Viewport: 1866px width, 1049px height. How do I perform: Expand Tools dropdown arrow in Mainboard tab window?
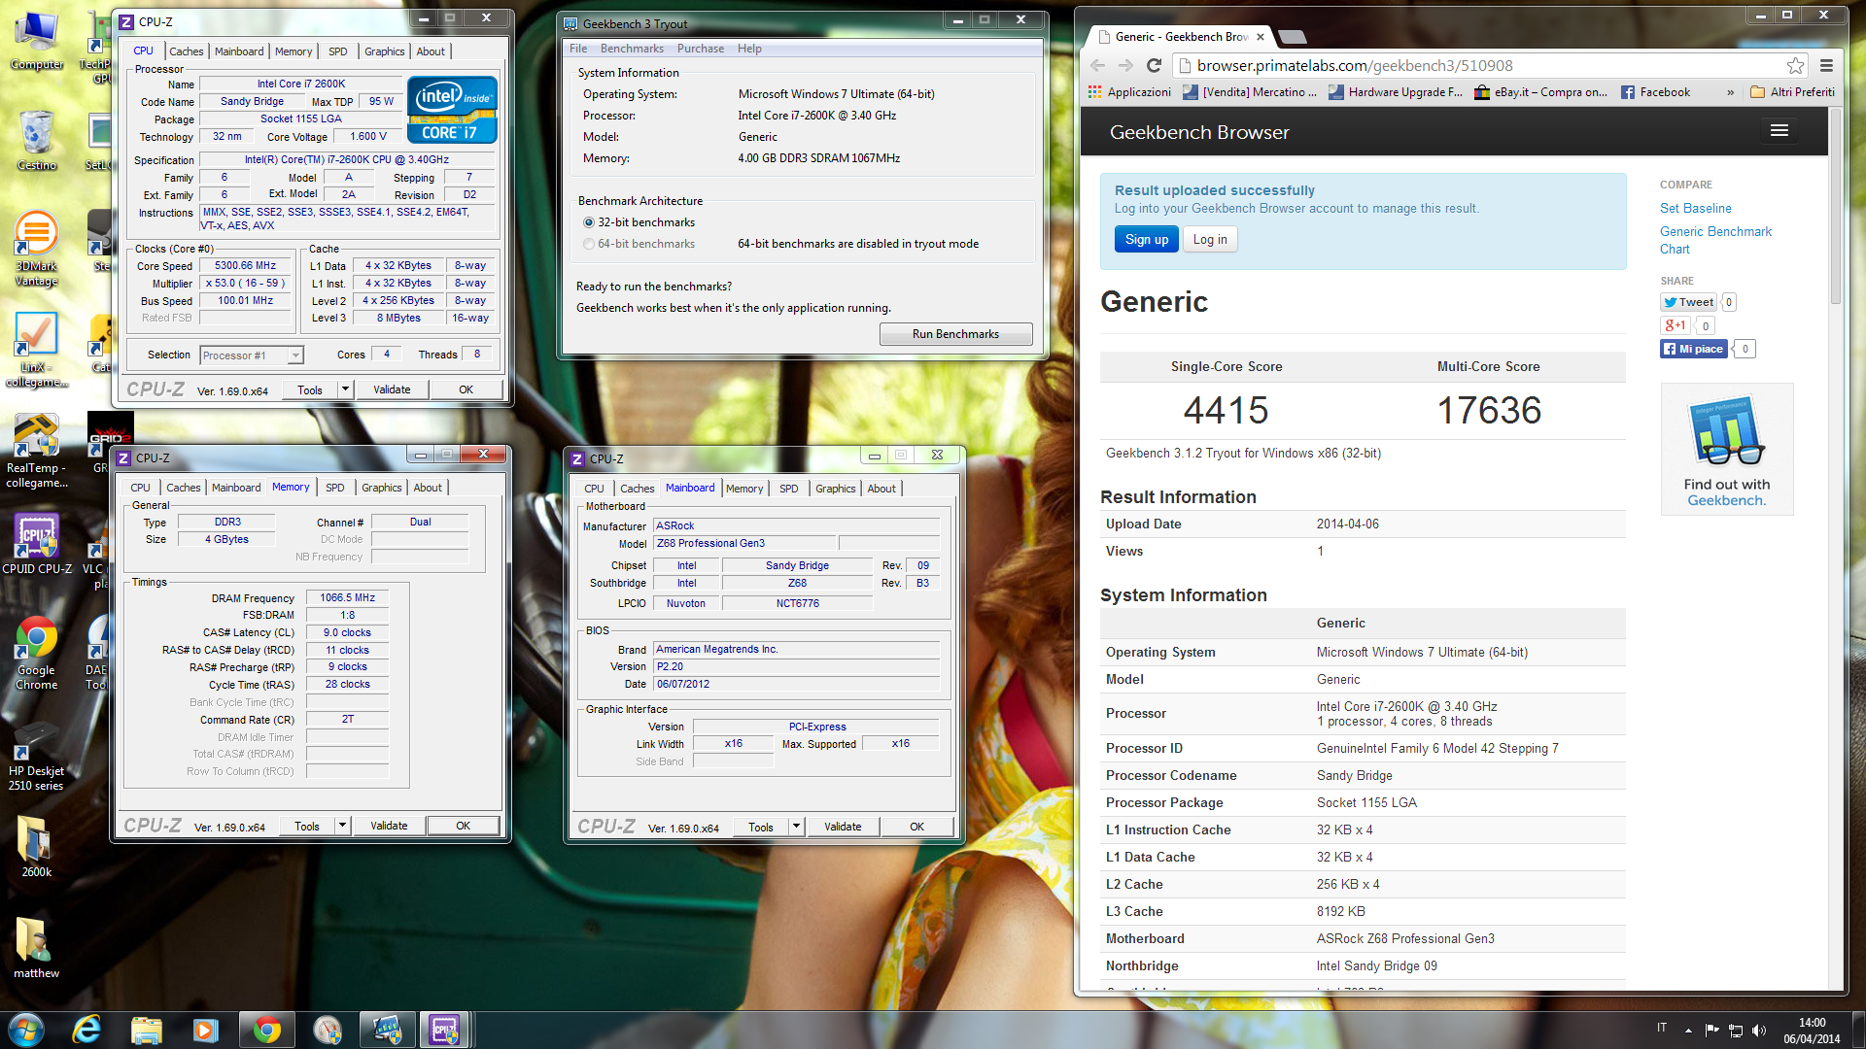[x=796, y=827]
